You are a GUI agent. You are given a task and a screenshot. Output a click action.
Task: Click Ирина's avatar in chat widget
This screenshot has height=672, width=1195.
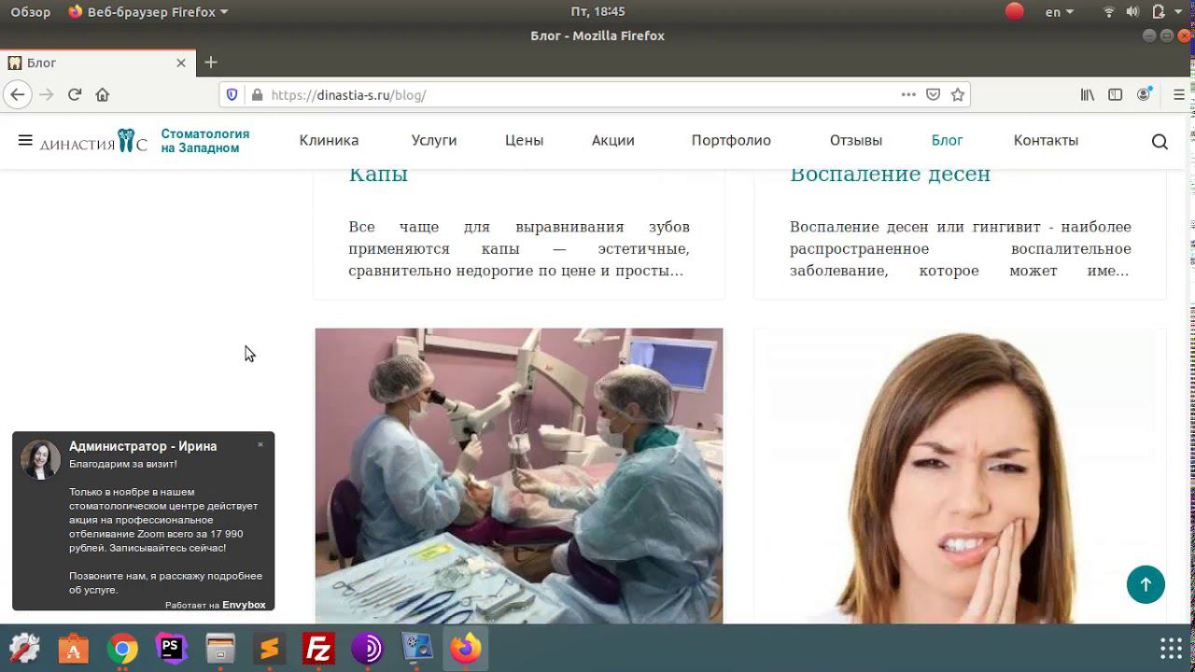pos(41,459)
